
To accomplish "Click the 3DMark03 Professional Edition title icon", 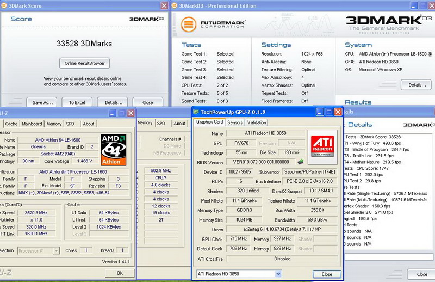I will (175, 5).
